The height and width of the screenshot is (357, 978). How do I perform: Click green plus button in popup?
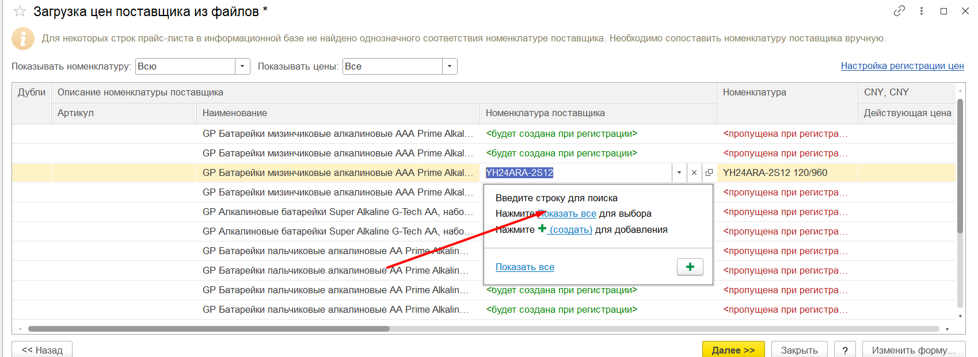[x=690, y=267]
